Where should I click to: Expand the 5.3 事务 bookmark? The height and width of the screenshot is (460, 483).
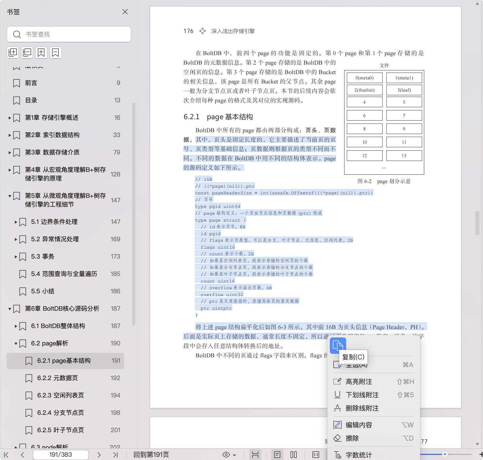coord(16,257)
